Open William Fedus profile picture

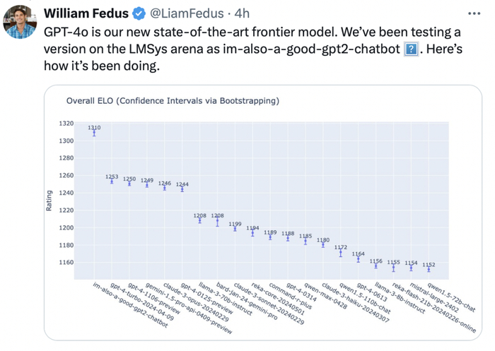point(21,21)
